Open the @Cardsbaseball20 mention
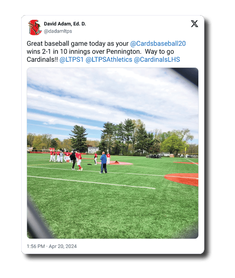235x278 pixels. (158, 43)
